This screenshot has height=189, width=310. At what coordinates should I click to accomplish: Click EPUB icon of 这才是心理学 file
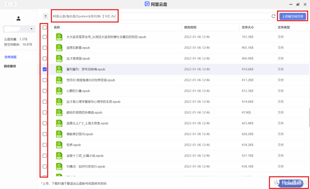(x=59, y=102)
